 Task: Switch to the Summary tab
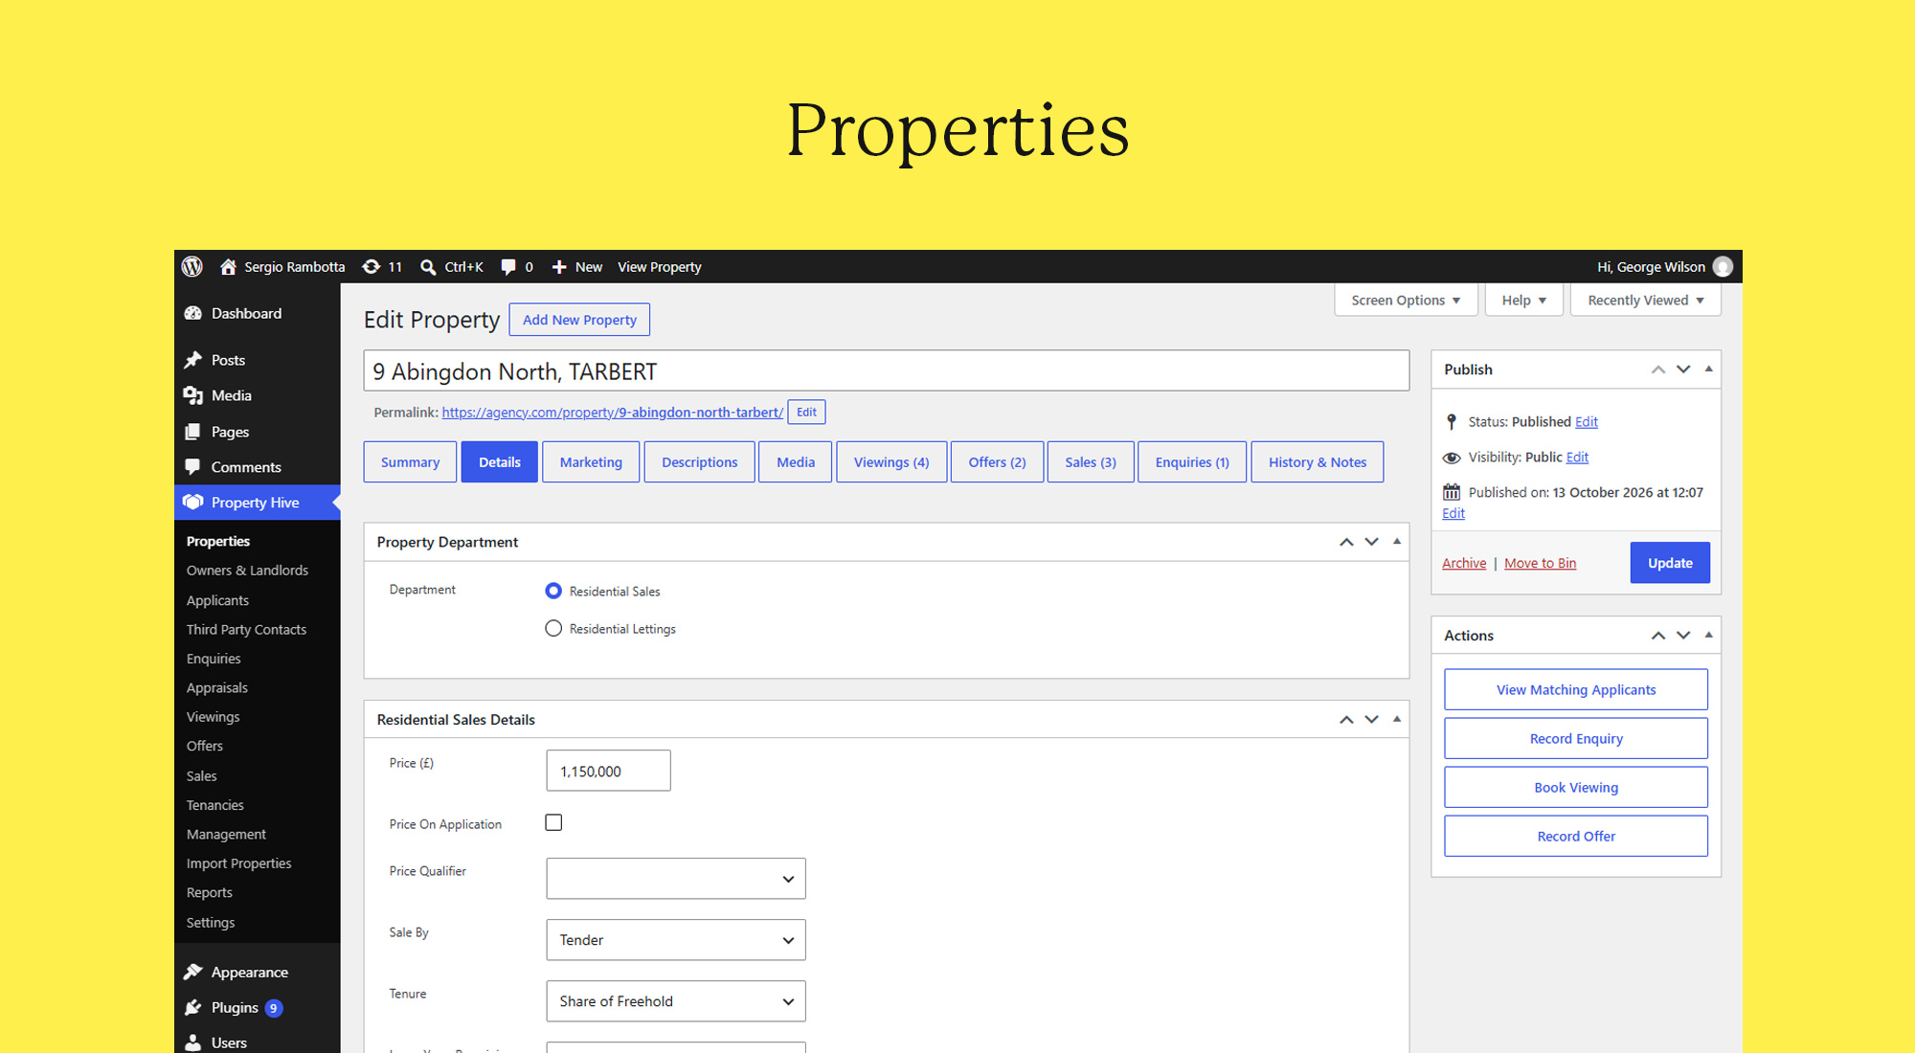410,461
